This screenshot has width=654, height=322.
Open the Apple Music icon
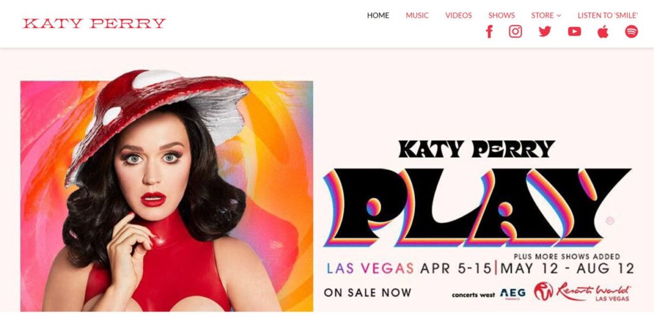point(603,31)
